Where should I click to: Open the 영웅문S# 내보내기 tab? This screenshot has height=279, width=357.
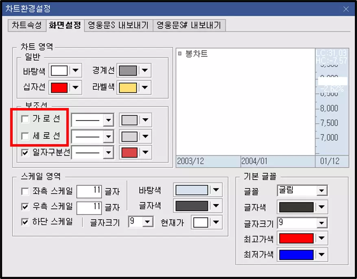[x=189, y=25]
